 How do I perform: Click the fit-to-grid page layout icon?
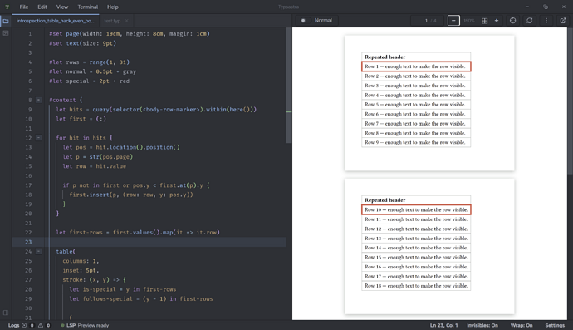click(x=485, y=21)
